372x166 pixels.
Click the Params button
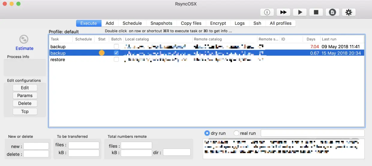click(x=25, y=96)
